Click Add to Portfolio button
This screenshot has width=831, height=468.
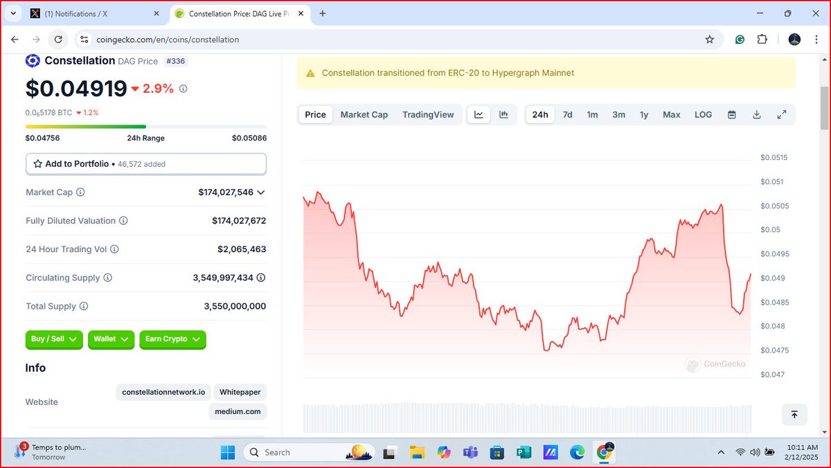click(x=146, y=164)
